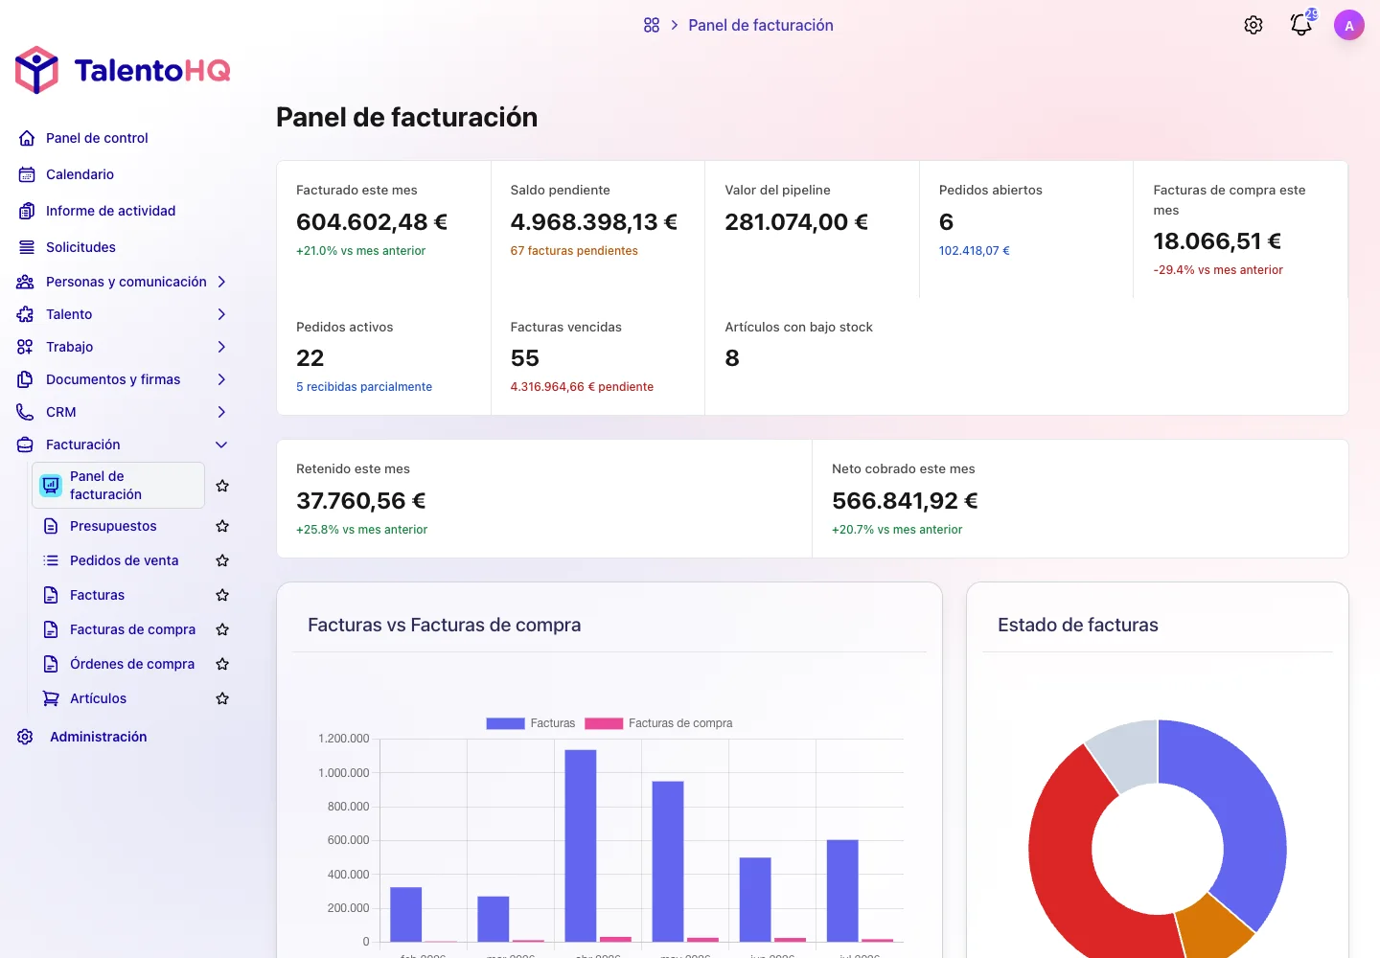This screenshot has height=958, width=1380.
Task: Click the CRM phone icon
Action: point(26,412)
